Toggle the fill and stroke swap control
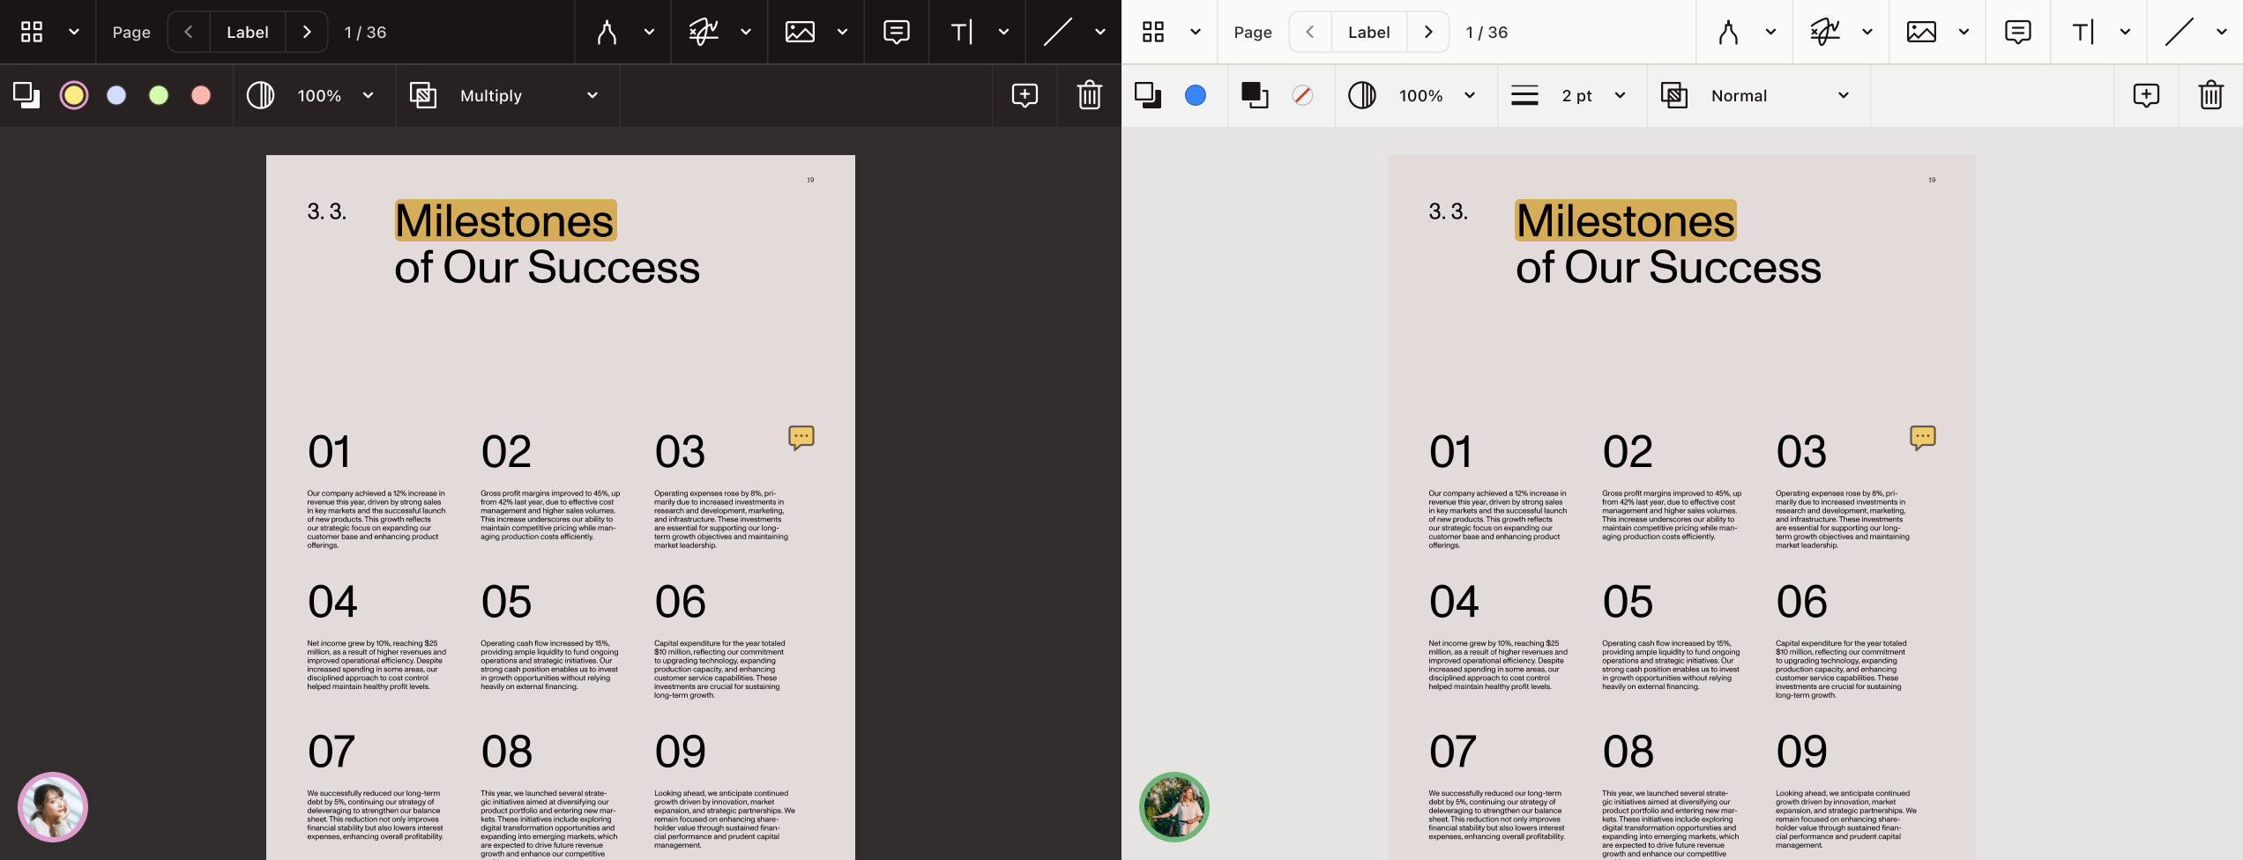Screen dimensions: 2243x860 click(1256, 95)
